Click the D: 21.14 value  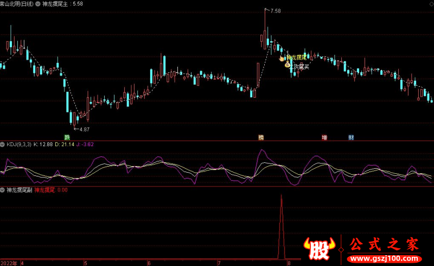(x=65, y=144)
